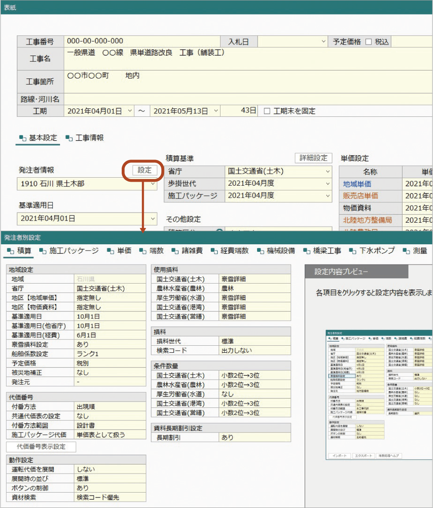The image size is (433, 508).
Task: Enable the 工期末を固定 checkbox
Action: 267,111
